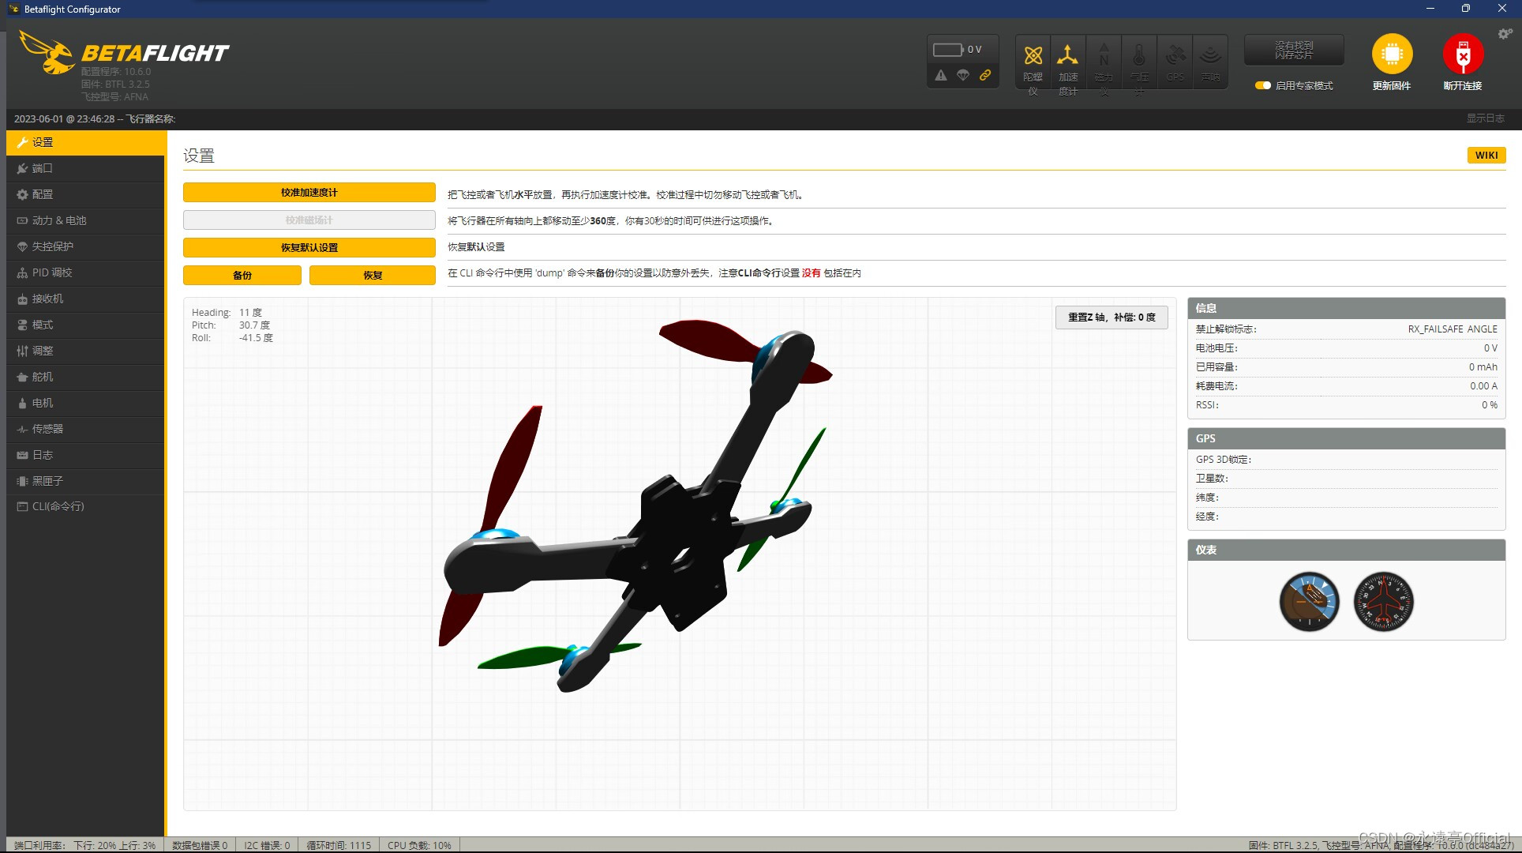
Task: Click the heading compass instrument gauge
Action: click(x=1383, y=602)
